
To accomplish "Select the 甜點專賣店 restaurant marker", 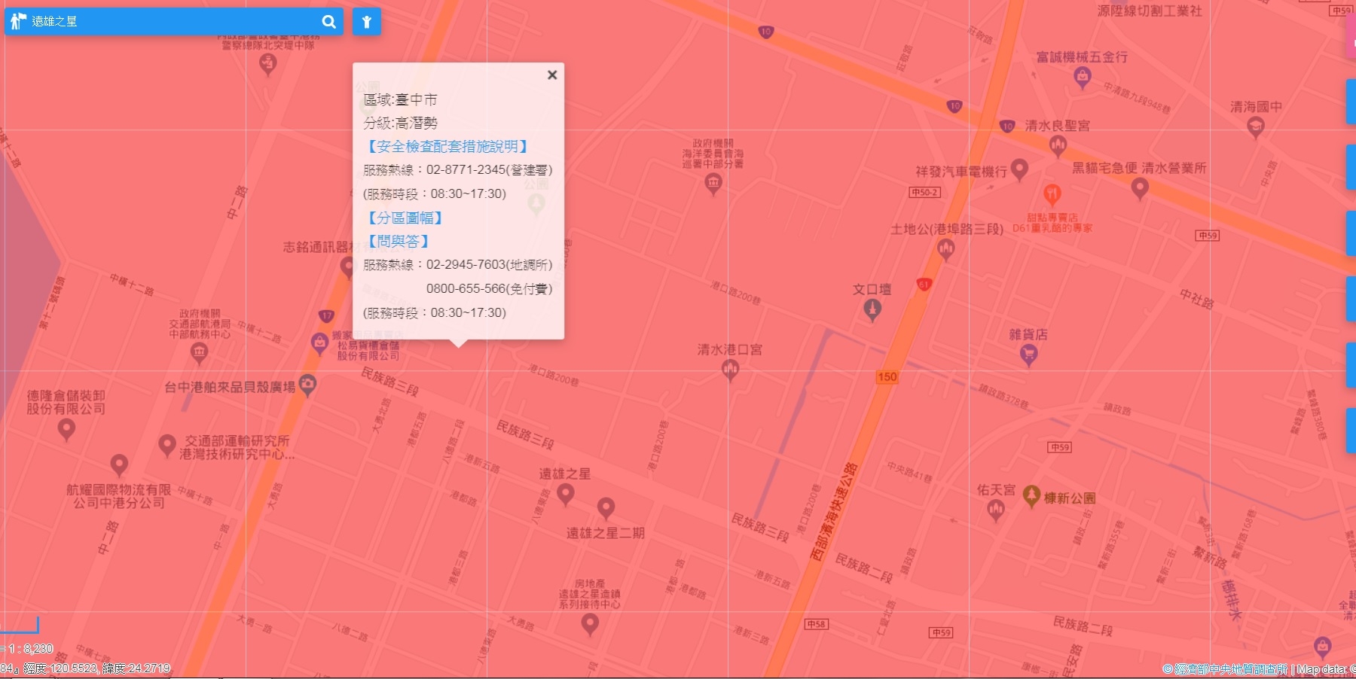I will click(x=1052, y=195).
